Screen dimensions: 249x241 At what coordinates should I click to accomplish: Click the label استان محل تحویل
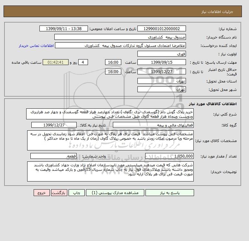coord(222,81)
